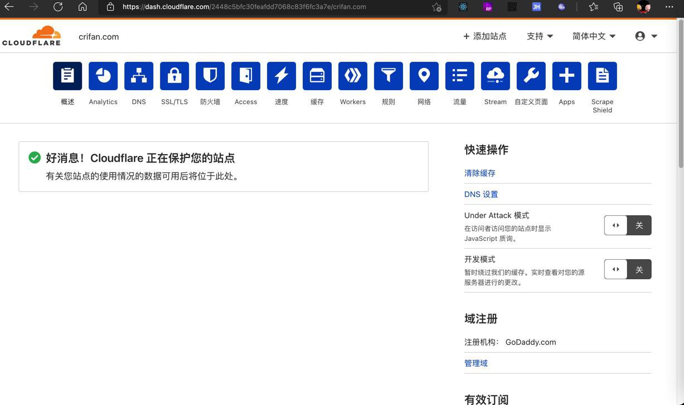Click the Cloudflare logo
This screenshot has width=684, height=405.
click(31, 36)
